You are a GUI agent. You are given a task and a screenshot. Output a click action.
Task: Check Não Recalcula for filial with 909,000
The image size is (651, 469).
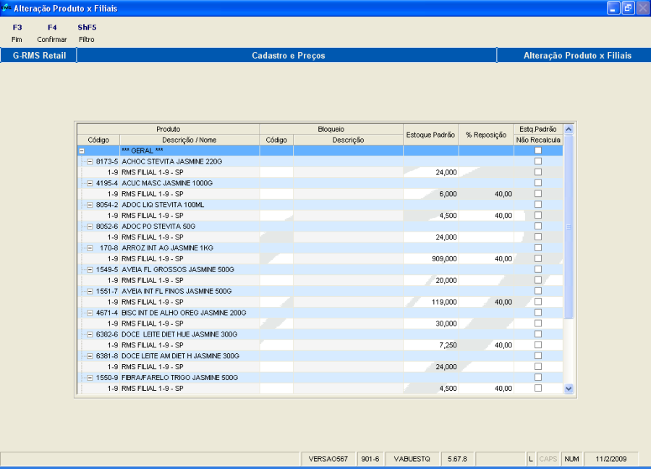point(538,258)
